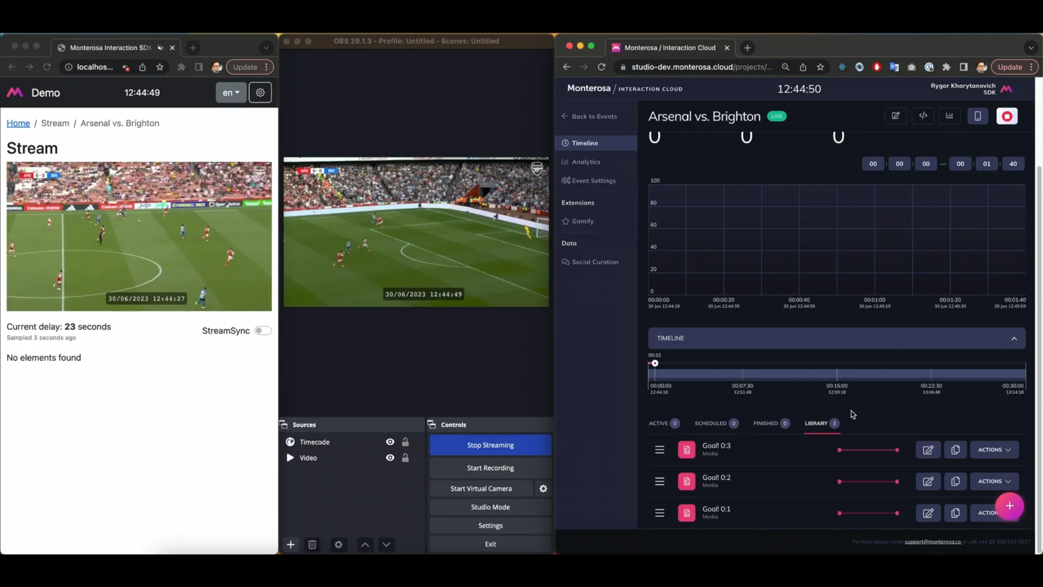This screenshot has height=587, width=1043.
Task: Open the code embed view icon
Action: pyautogui.click(x=923, y=116)
